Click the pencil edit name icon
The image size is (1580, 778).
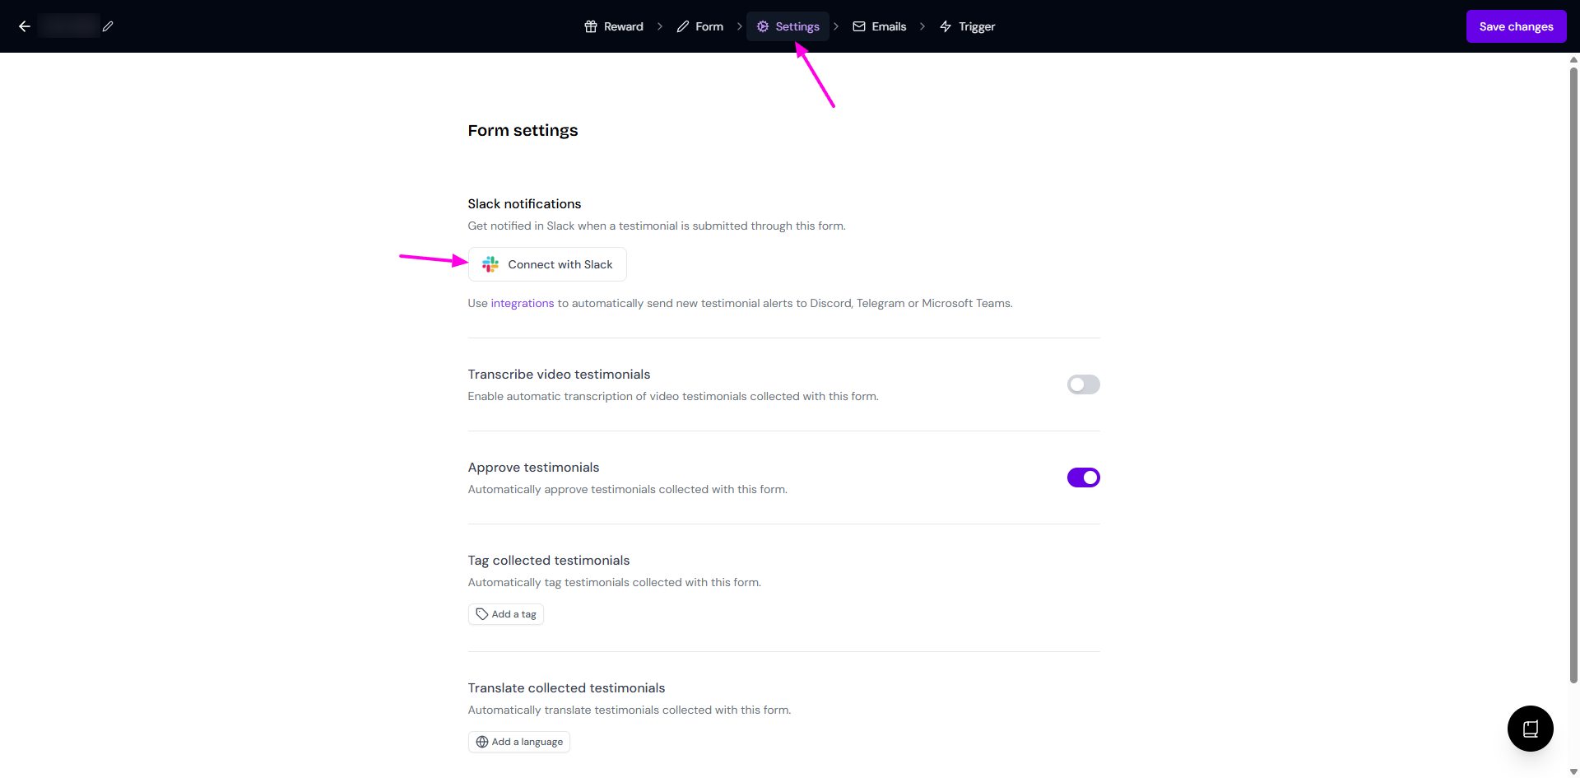pyautogui.click(x=108, y=26)
